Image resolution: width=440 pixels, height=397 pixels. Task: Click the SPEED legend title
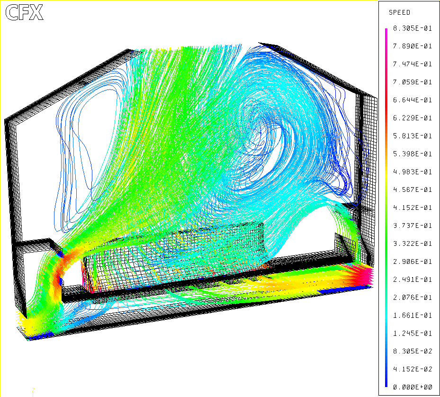pos(399,12)
